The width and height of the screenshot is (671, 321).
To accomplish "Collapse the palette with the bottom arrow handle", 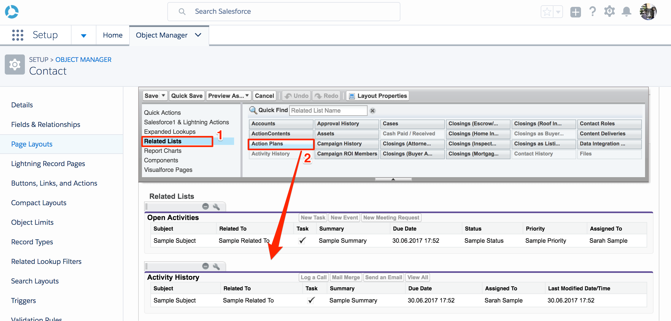I will point(393,179).
